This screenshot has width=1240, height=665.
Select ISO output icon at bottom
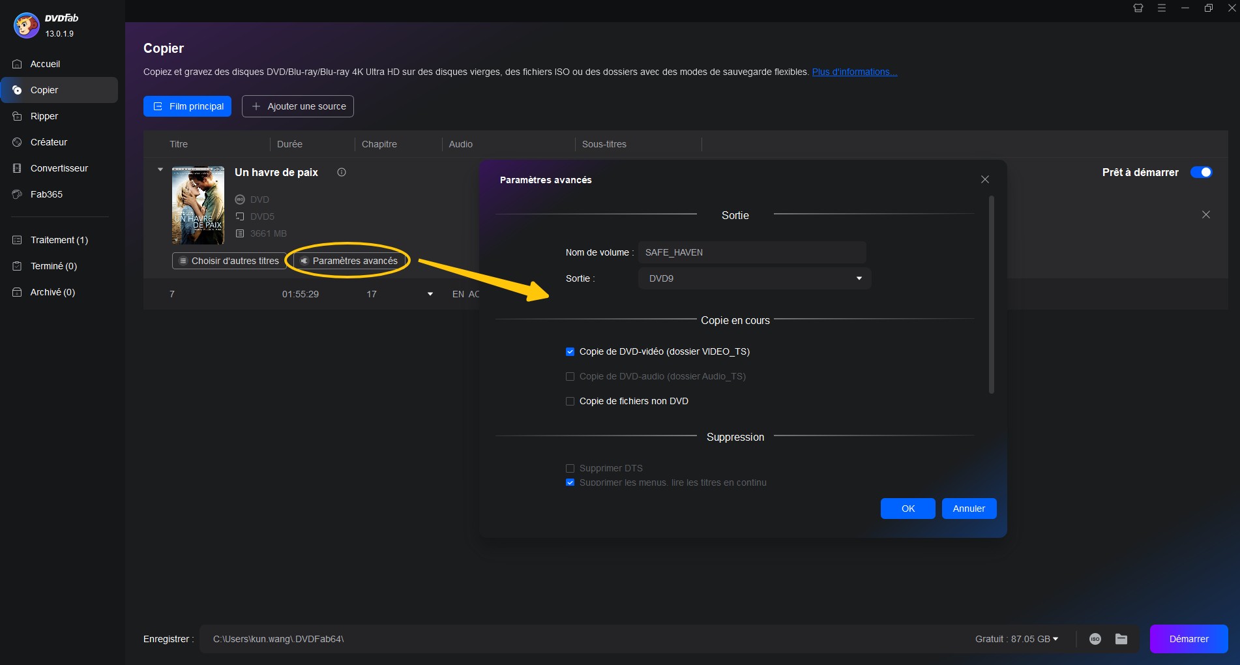1095,639
